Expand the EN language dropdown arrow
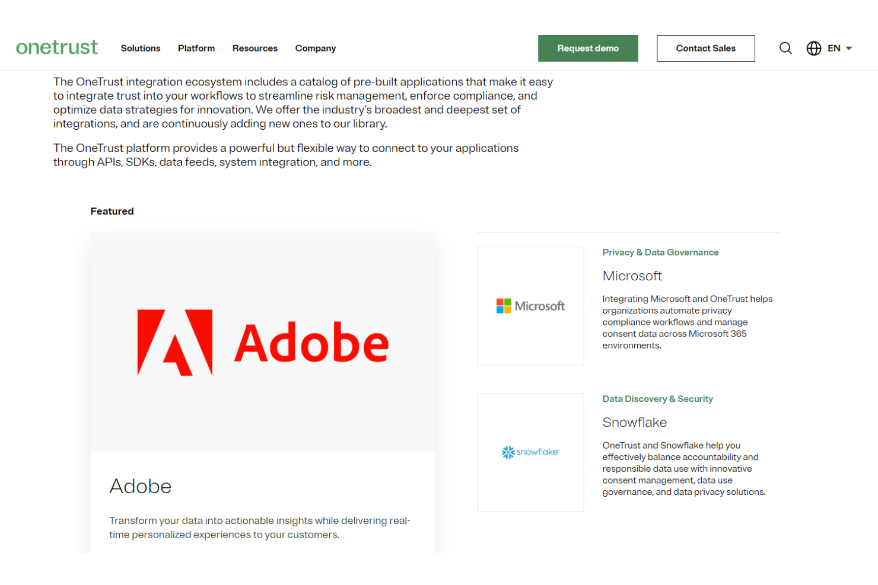 pos(849,48)
